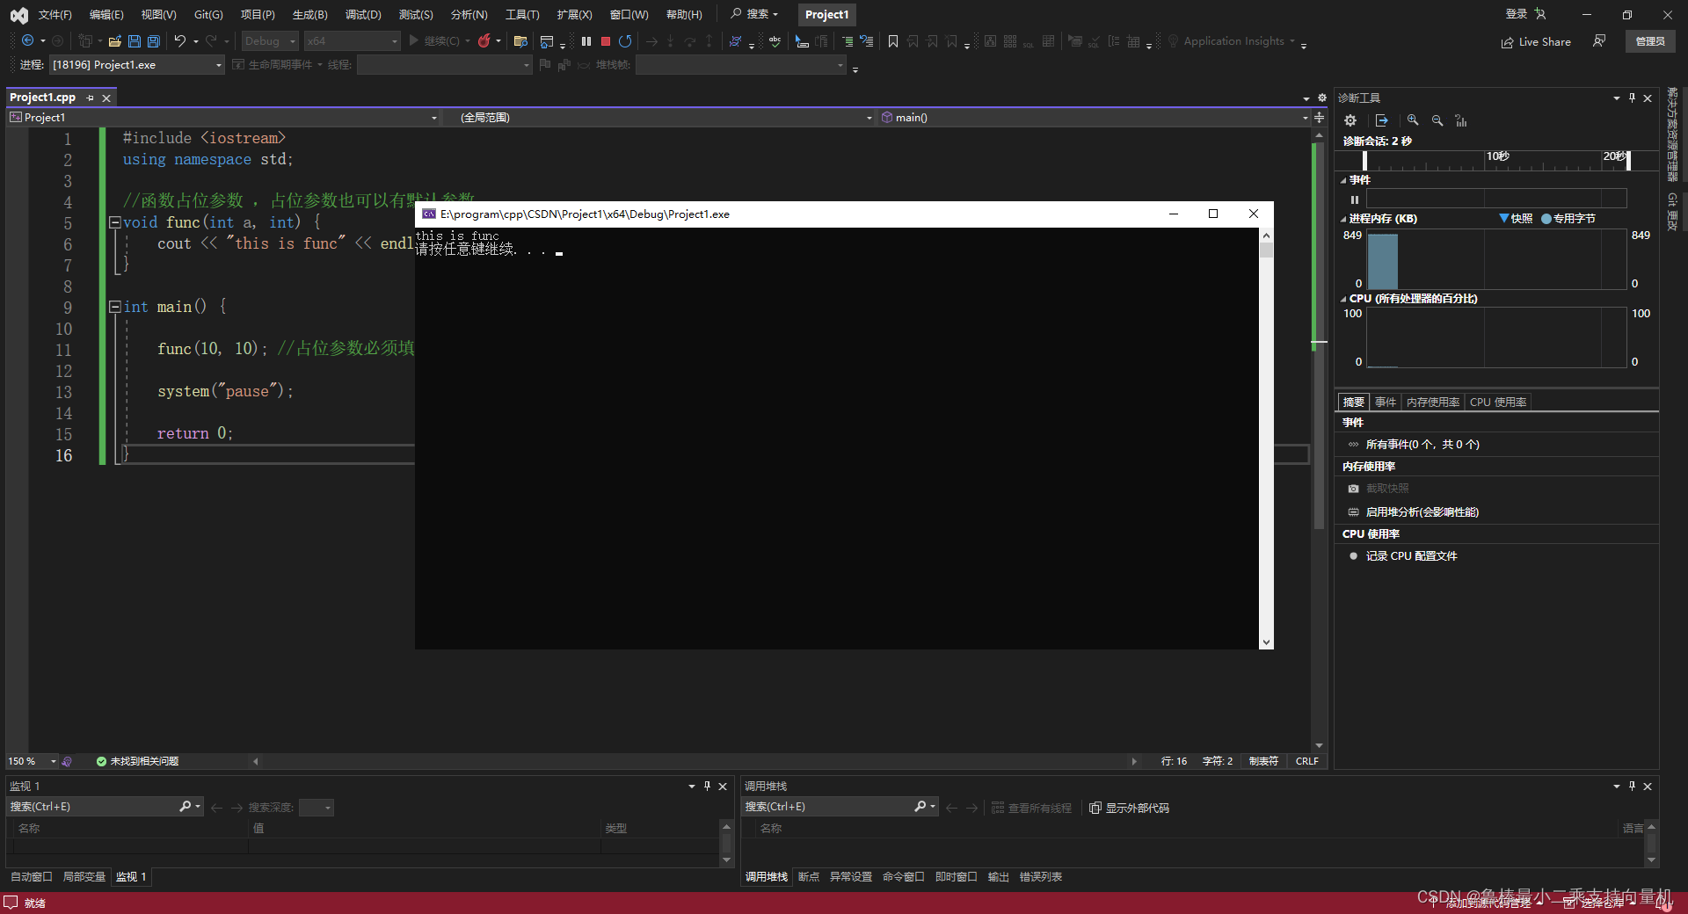
Task: Click the console window vertical scrollbar
Action: 1266,439
